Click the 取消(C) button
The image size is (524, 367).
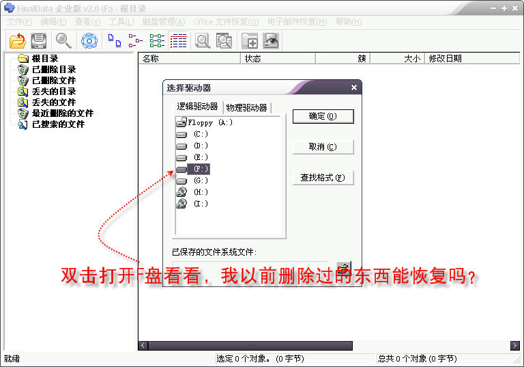[x=323, y=147]
